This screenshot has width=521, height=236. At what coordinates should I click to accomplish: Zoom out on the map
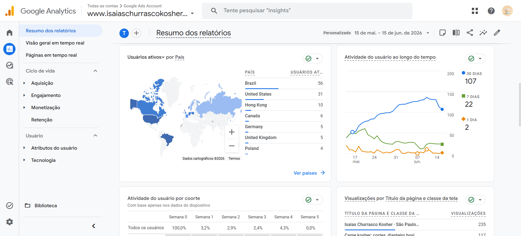click(x=232, y=146)
